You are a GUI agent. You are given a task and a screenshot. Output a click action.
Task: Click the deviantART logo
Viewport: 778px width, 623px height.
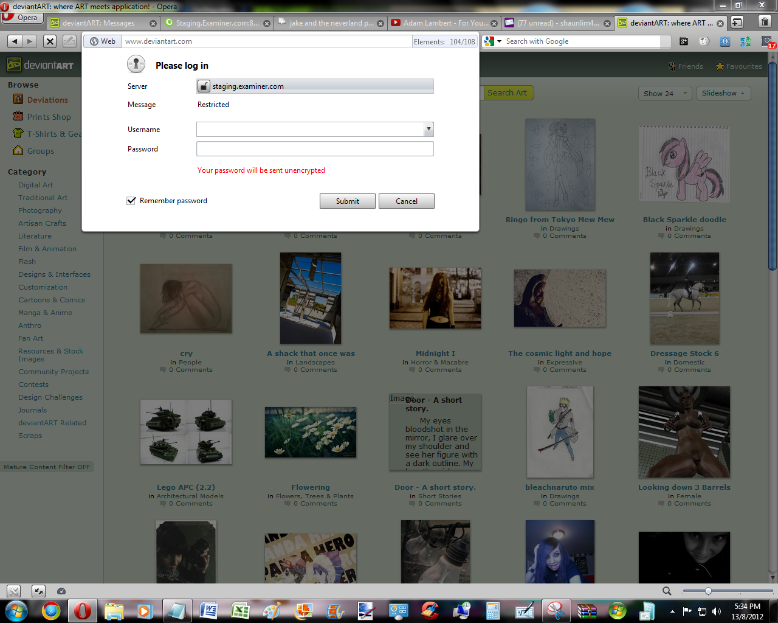pyautogui.click(x=40, y=65)
